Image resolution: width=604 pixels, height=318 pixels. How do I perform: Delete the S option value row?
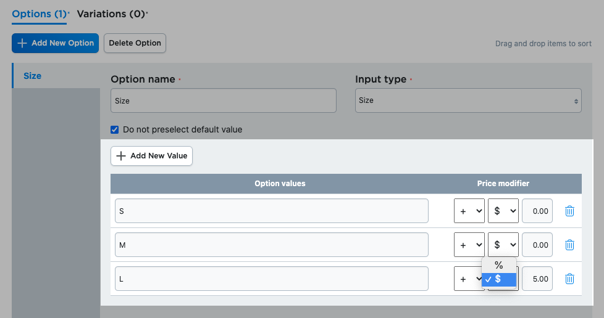pos(569,211)
